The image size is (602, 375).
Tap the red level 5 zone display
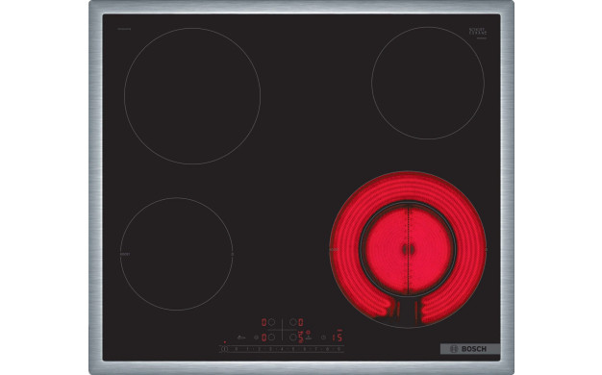301,337
